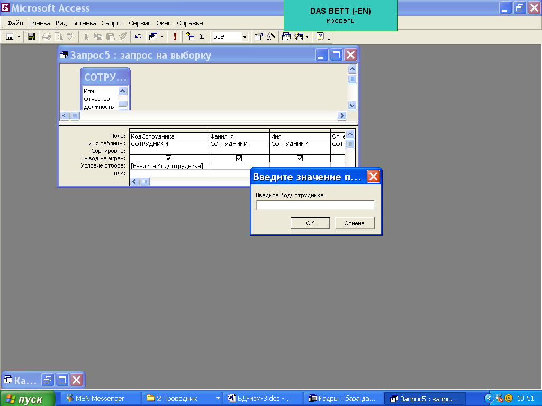The height and width of the screenshot is (406, 542).
Task: Click the Build expression wand icon
Action: point(270,36)
